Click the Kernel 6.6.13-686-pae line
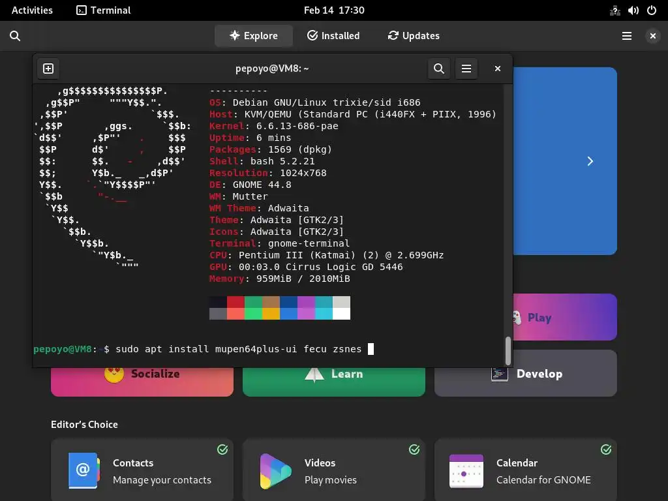The image size is (668, 501). pyautogui.click(x=273, y=126)
